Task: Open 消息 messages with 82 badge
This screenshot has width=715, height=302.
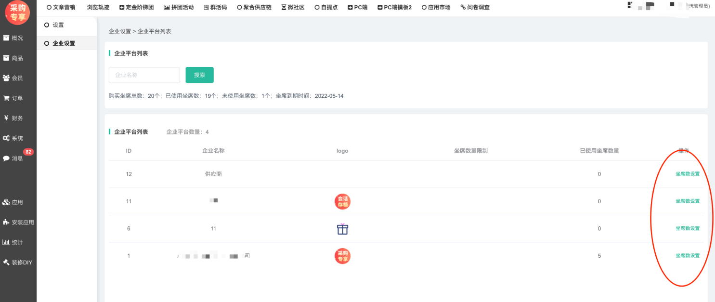Action: pyautogui.click(x=13, y=158)
